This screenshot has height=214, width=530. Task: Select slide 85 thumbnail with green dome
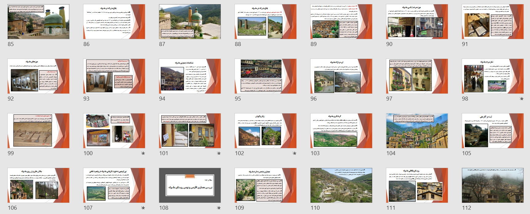tap(38, 21)
